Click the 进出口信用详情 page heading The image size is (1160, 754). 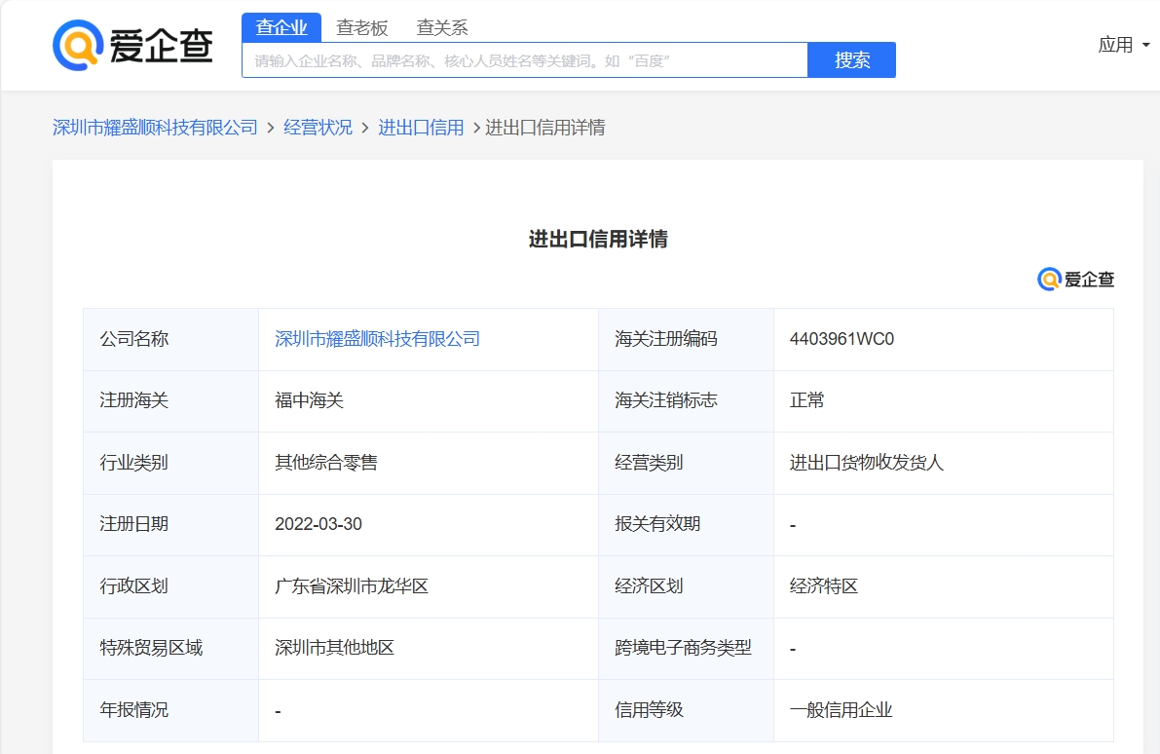pos(598,240)
